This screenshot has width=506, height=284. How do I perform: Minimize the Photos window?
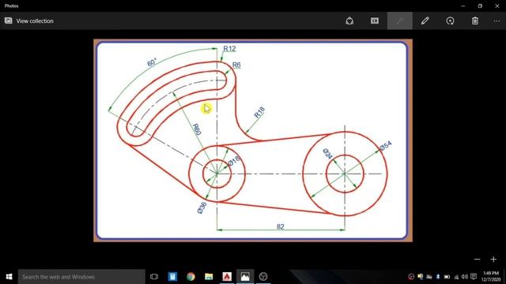(x=463, y=6)
